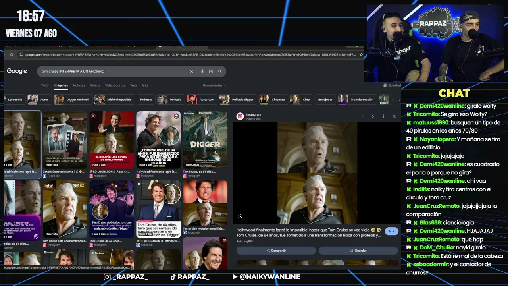Open the Herramientas dropdown

click(x=214, y=85)
